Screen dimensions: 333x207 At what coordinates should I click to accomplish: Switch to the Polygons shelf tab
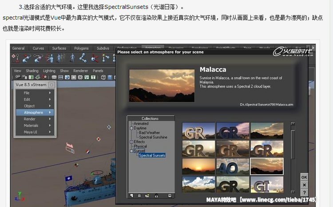click(x=81, y=49)
